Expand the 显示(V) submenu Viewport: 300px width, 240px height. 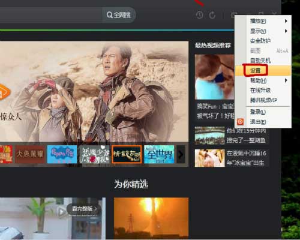[263, 31]
